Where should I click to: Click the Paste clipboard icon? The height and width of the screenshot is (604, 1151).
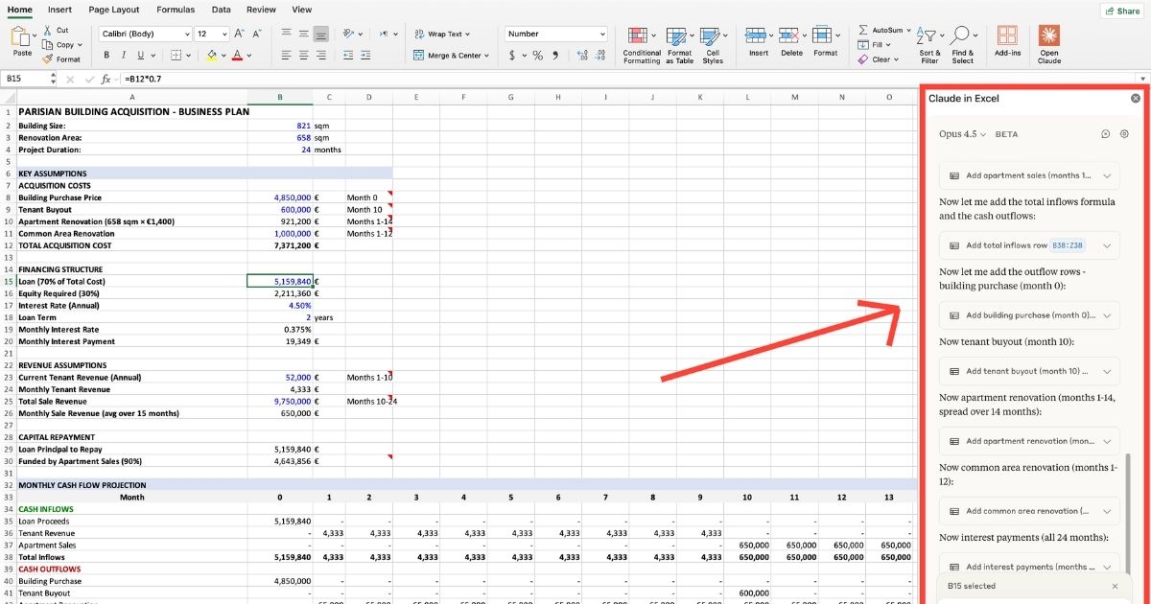pos(22,36)
